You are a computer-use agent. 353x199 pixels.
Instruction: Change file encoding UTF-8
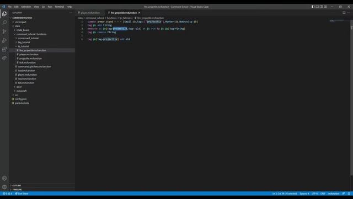click(x=314, y=193)
